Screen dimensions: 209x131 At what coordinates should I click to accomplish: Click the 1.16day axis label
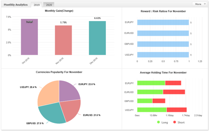(x=170, y=115)
